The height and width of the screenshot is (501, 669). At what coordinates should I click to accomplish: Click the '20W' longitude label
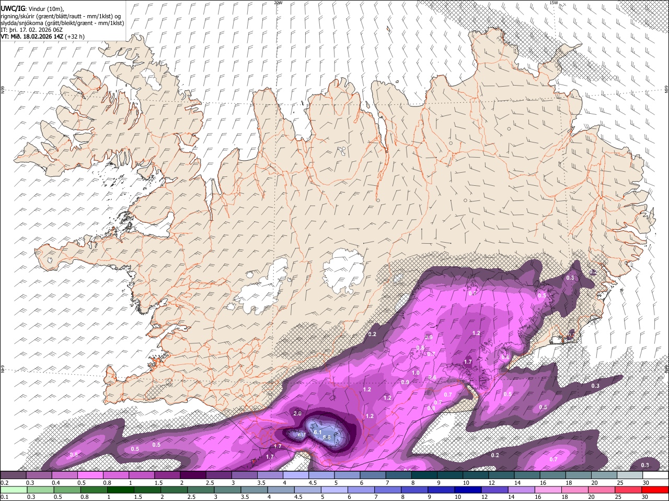(x=278, y=3)
